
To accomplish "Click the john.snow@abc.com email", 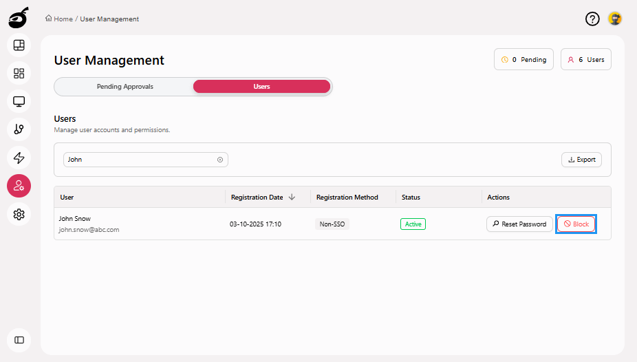I will tap(89, 230).
